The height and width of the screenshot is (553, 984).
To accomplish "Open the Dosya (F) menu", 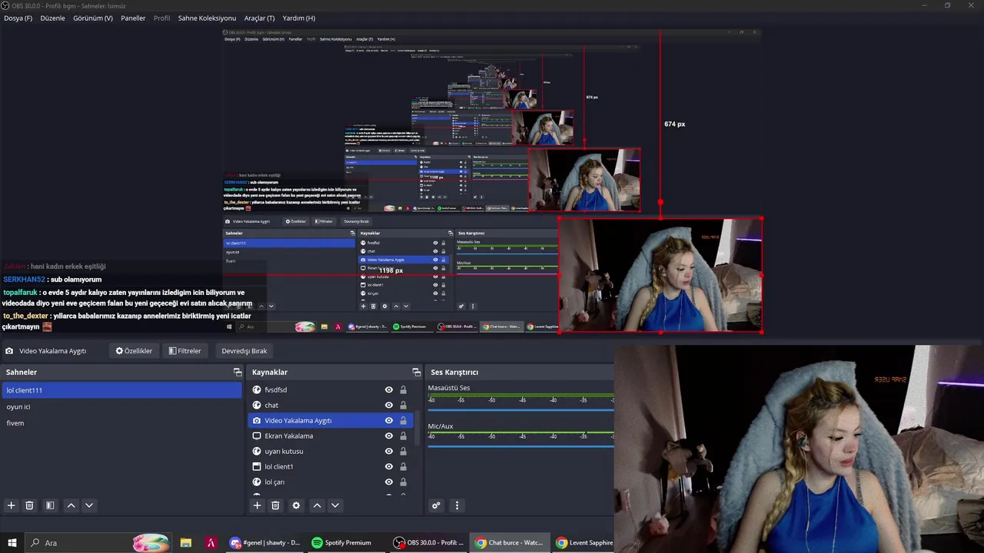I will [x=18, y=18].
